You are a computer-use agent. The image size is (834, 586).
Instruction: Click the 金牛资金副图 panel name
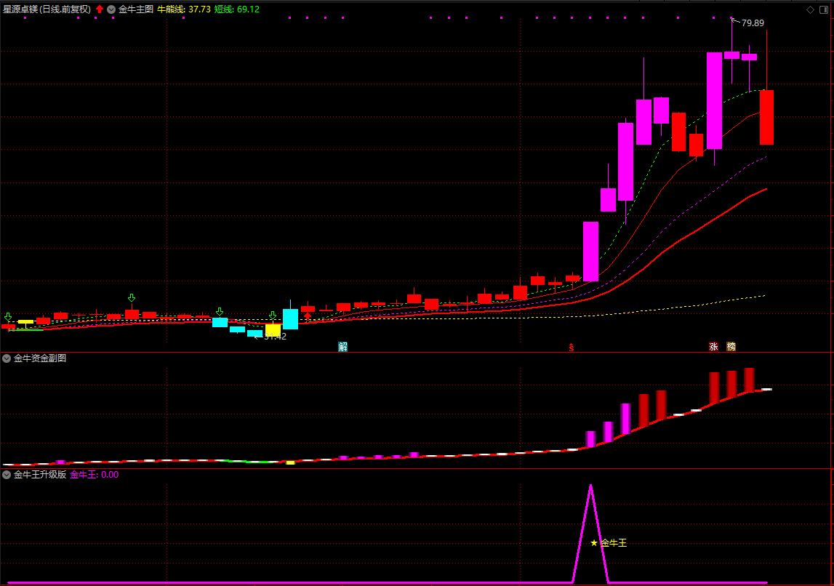click(x=40, y=358)
